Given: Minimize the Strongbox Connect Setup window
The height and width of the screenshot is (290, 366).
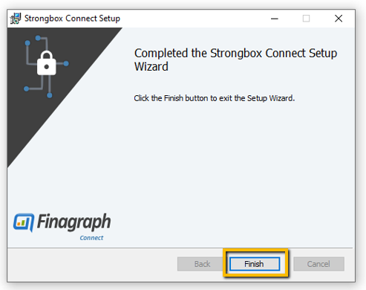Looking at the screenshot, I should tap(275, 19).
